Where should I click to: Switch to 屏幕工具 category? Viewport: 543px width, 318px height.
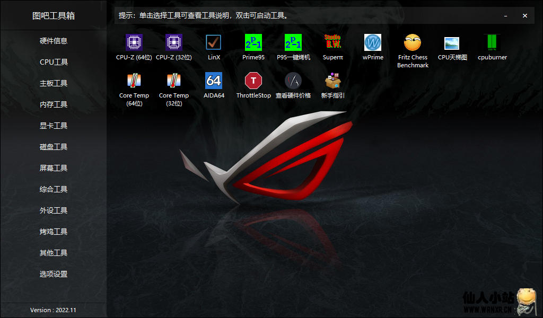[x=54, y=168]
